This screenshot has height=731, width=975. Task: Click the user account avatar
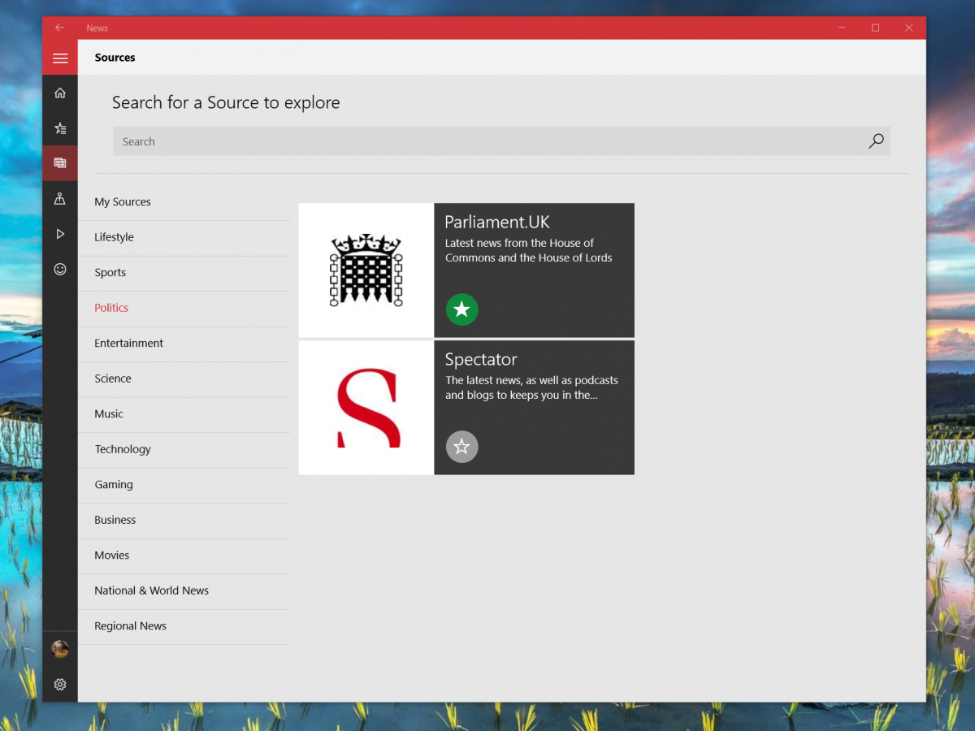[60, 648]
